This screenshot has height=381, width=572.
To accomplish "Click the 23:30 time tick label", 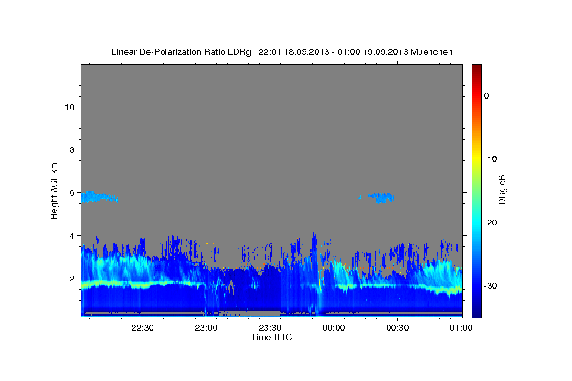I will [x=270, y=328].
